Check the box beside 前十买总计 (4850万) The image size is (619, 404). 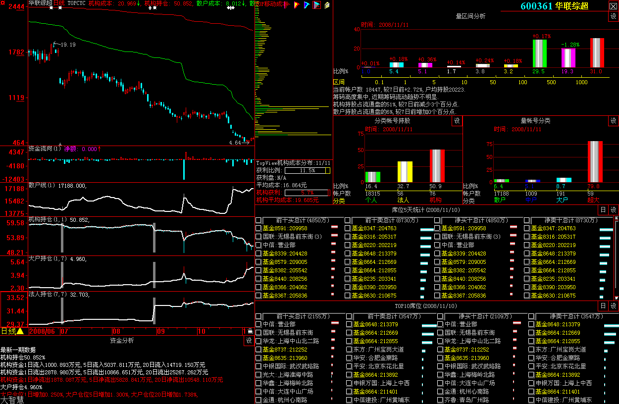[x=258, y=220]
